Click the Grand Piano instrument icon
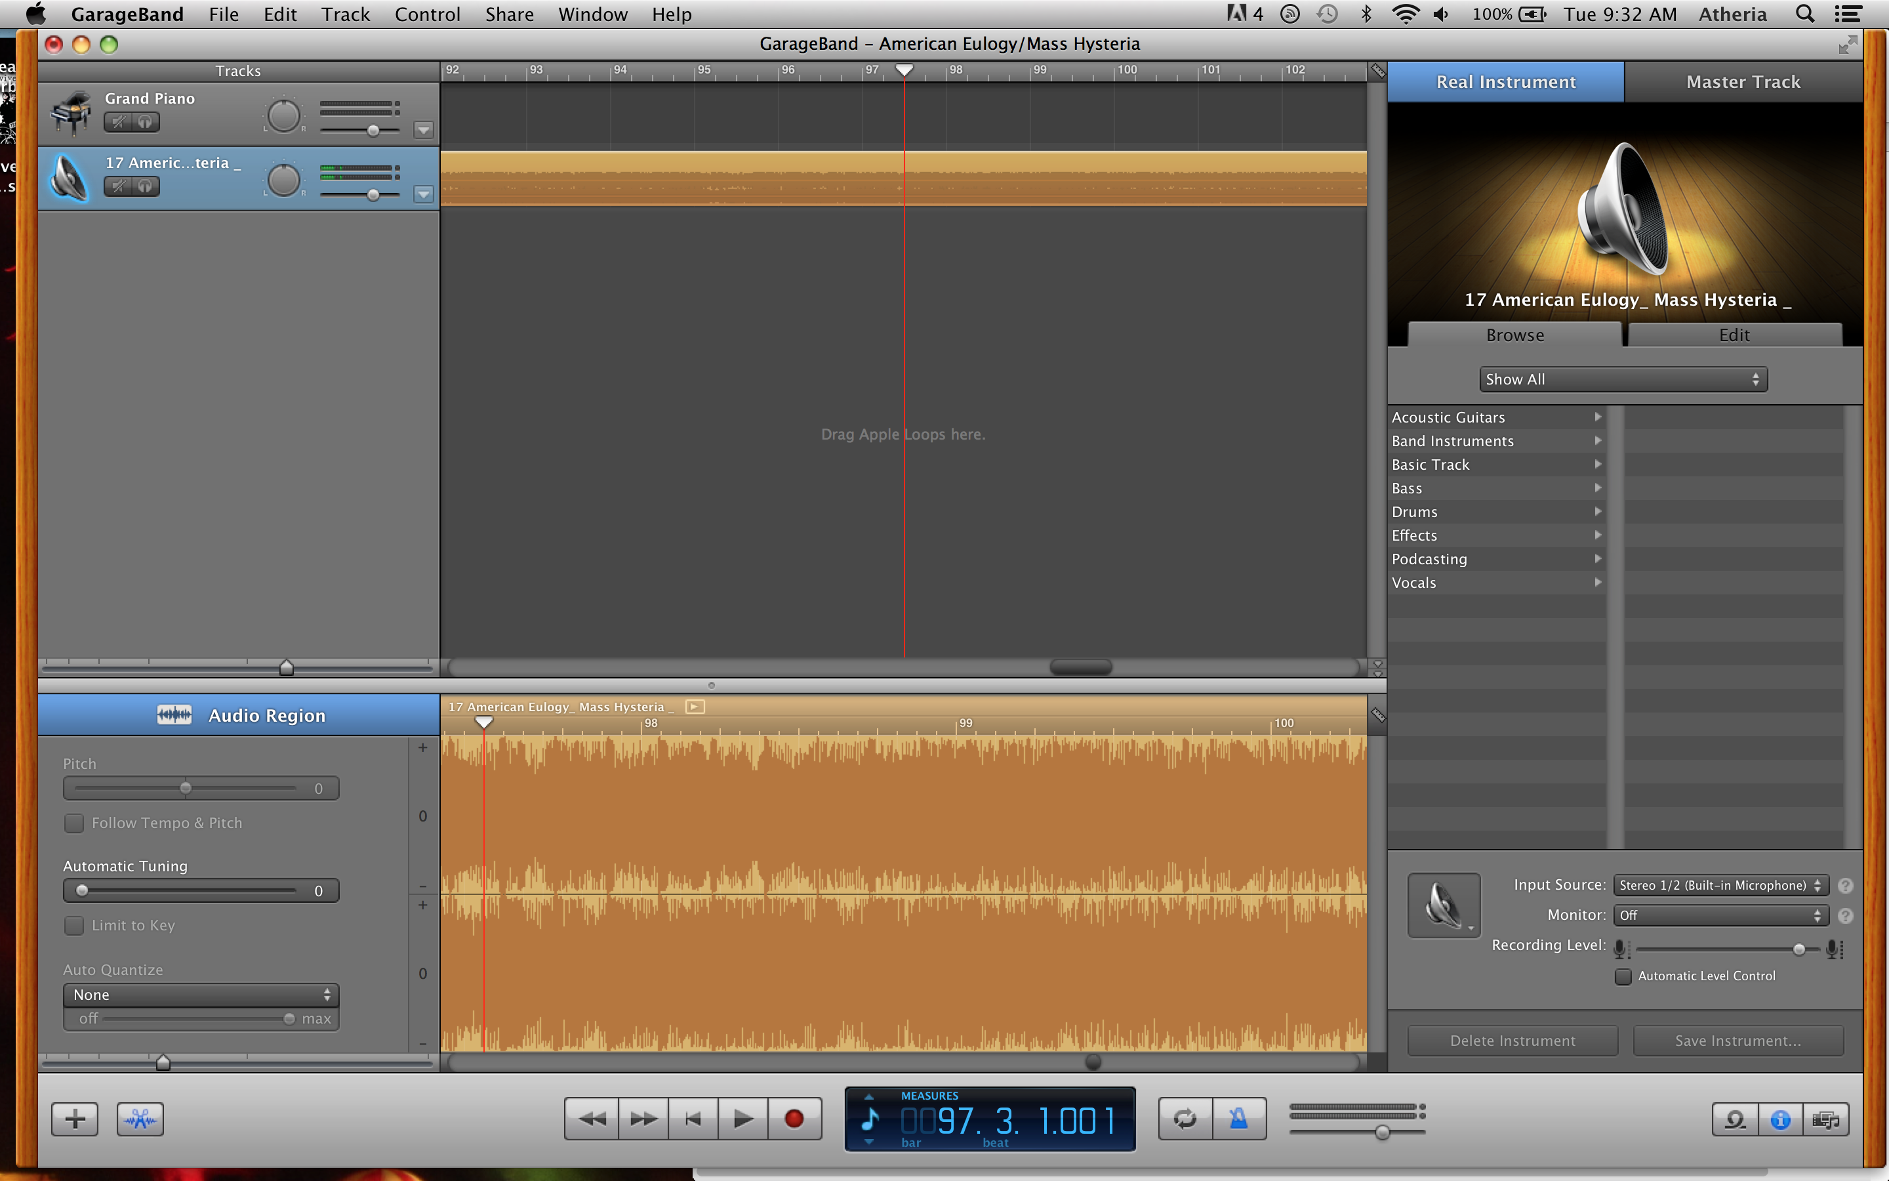 (71, 114)
